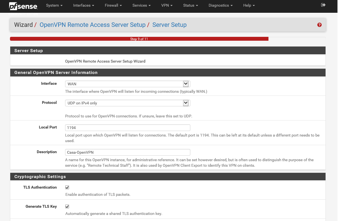Click the logout icon in the navbar
Screen dimensions: 338x221
pos(323,5)
